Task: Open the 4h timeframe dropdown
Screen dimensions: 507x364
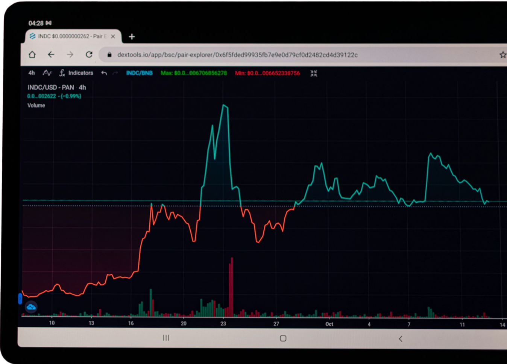Action: (x=32, y=73)
